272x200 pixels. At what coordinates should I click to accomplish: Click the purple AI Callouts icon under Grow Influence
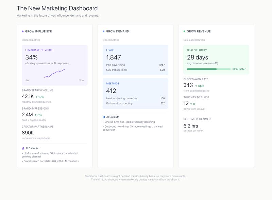(x=23, y=148)
